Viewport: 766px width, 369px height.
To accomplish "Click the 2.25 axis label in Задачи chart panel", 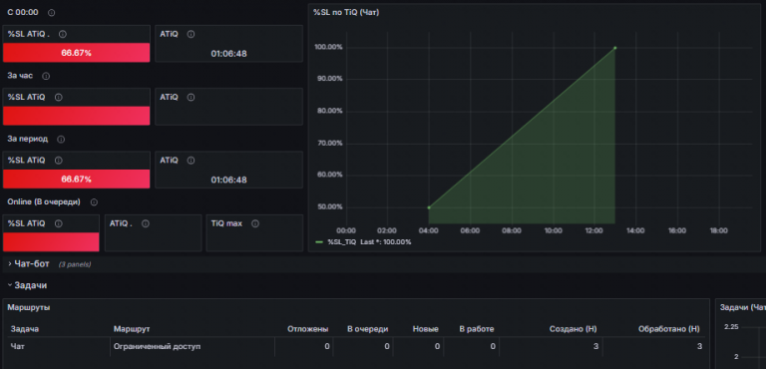I will coord(731,326).
